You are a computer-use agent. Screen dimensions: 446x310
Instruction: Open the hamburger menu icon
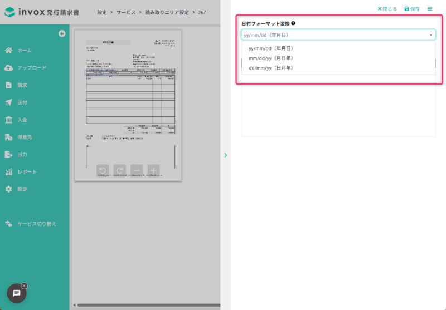pyautogui.click(x=430, y=9)
